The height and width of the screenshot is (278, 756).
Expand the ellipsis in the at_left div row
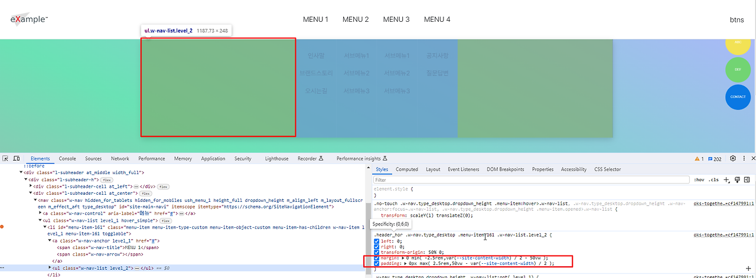click(136, 186)
